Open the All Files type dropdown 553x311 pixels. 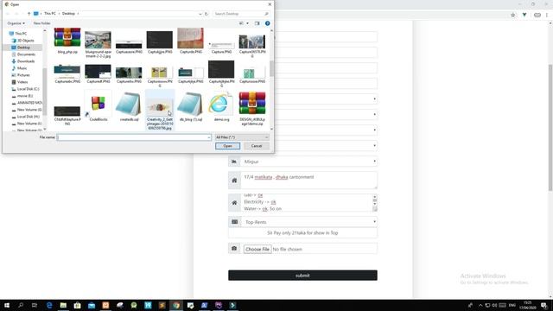242,137
